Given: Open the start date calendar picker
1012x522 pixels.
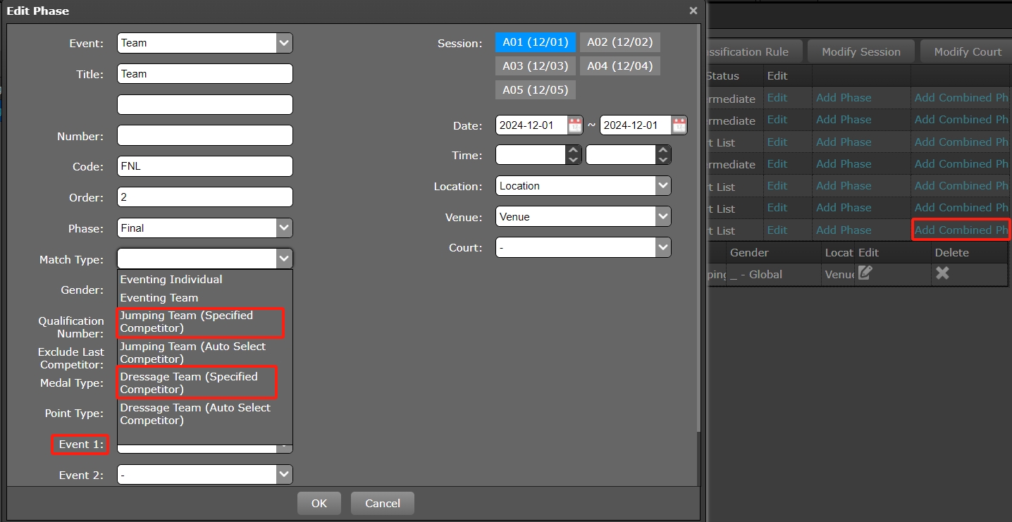Looking at the screenshot, I should [575, 125].
